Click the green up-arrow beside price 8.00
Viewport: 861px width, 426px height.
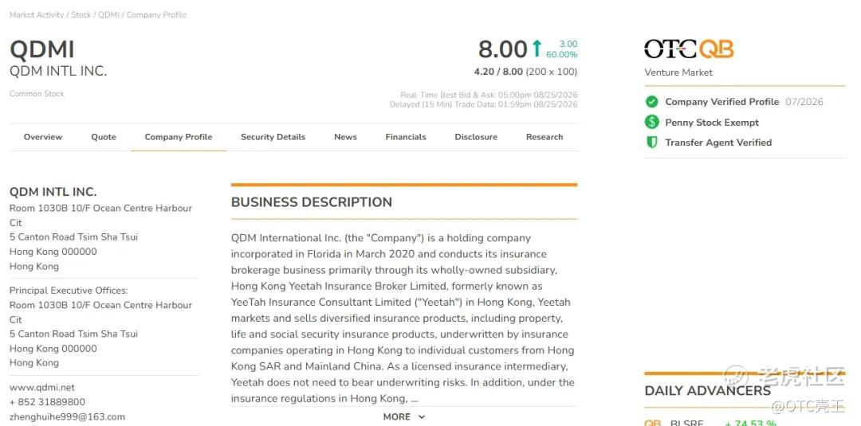537,49
